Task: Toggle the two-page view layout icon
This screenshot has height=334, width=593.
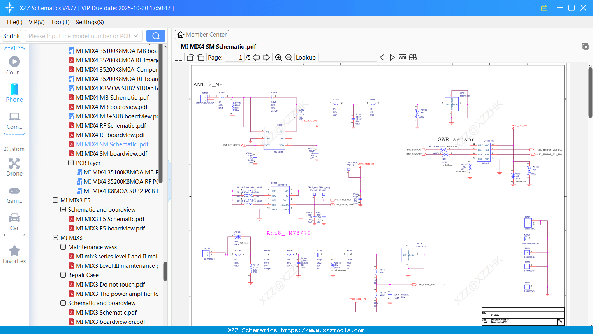Action: [x=179, y=58]
